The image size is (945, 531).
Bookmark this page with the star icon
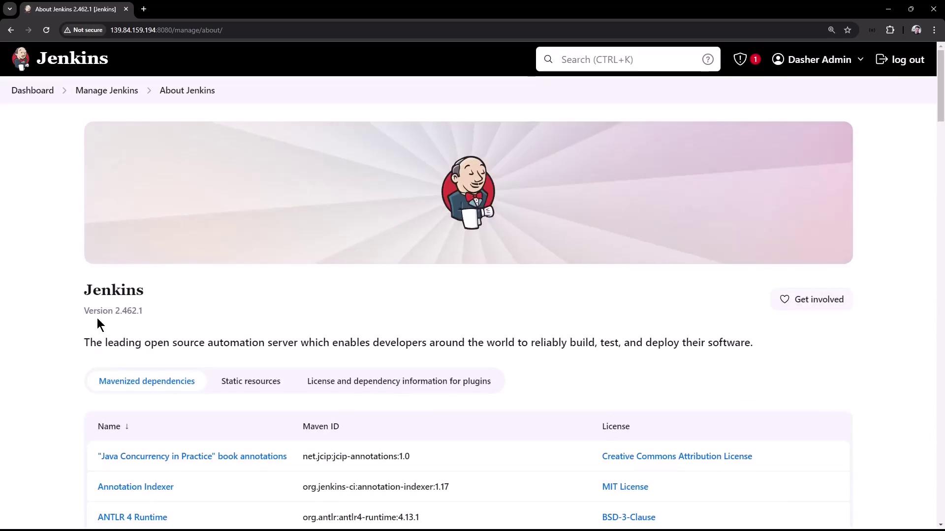[x=848, y=30]
